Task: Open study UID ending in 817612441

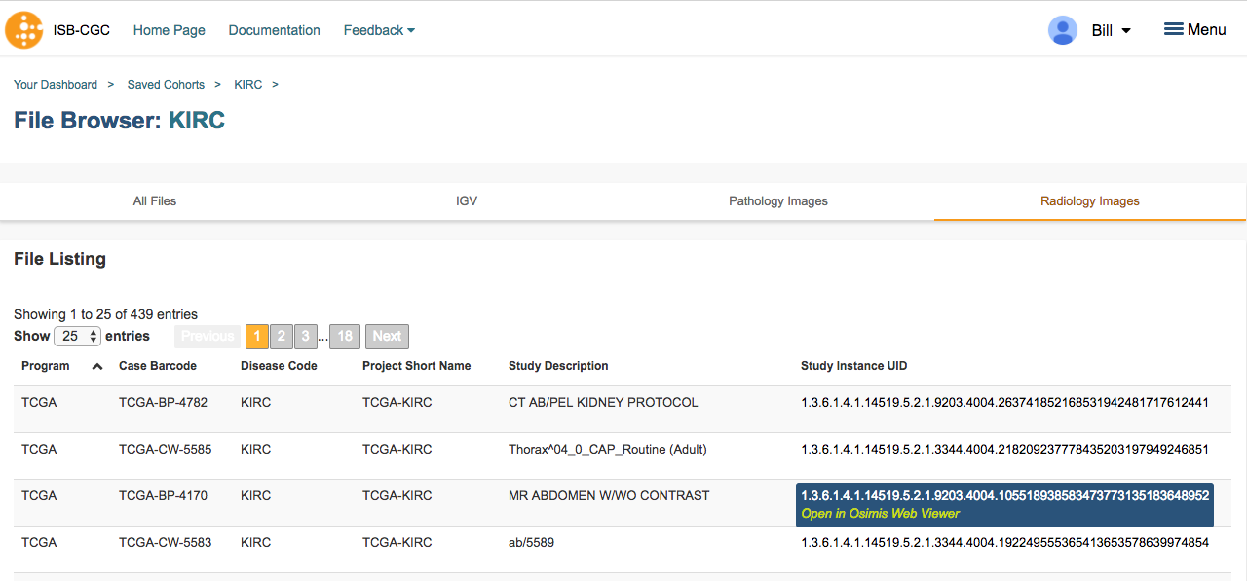Action: [1004, 402]
